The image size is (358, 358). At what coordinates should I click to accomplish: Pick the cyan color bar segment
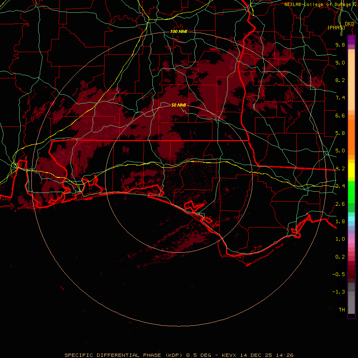pyautogui.click(x=351, y=219)
